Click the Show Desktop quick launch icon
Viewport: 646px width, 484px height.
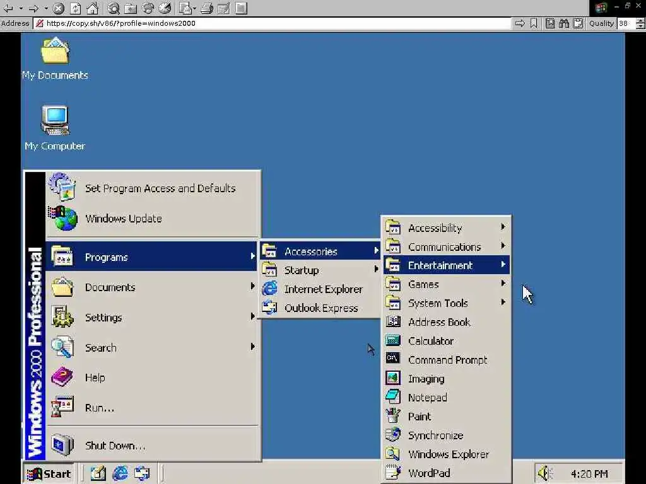click(98, 474)
